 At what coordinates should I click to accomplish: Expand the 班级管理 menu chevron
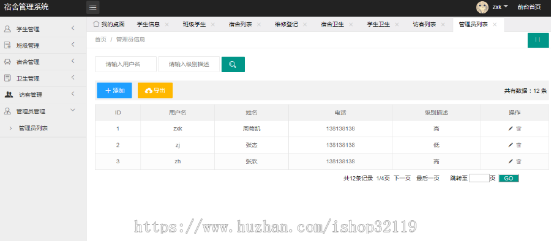click(73, 44)
